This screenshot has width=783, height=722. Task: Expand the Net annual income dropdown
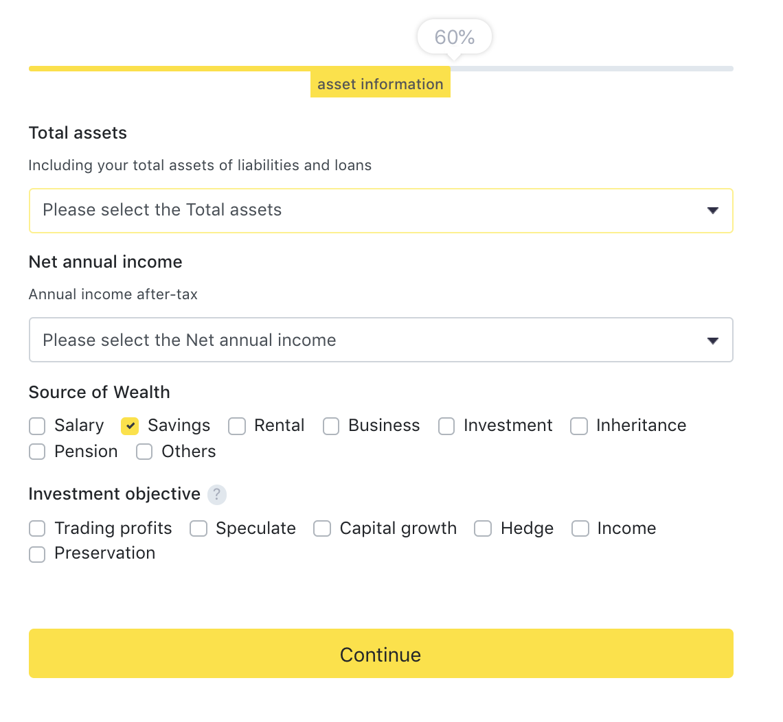[381, 340]
